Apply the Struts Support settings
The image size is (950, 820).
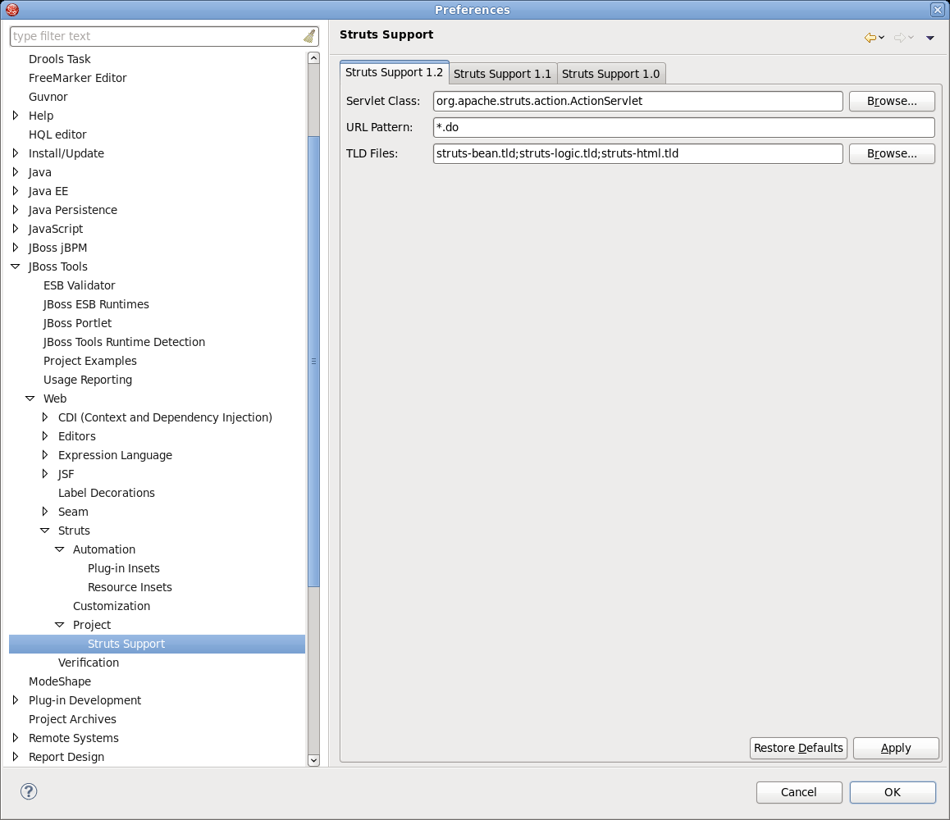tap(896, 748)
